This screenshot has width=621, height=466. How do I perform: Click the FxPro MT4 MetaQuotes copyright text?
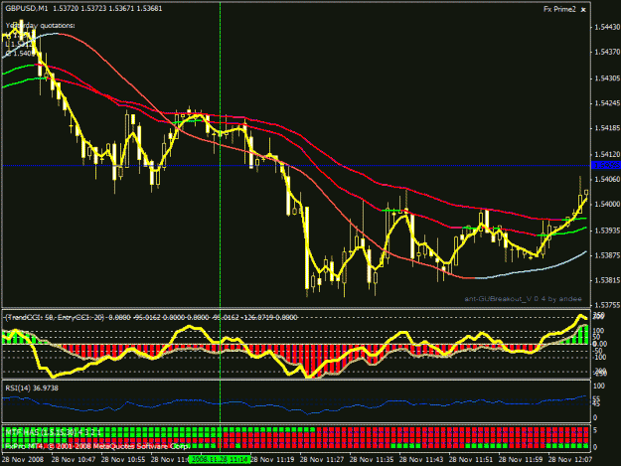pyautogui.click(x=97, y=446)
